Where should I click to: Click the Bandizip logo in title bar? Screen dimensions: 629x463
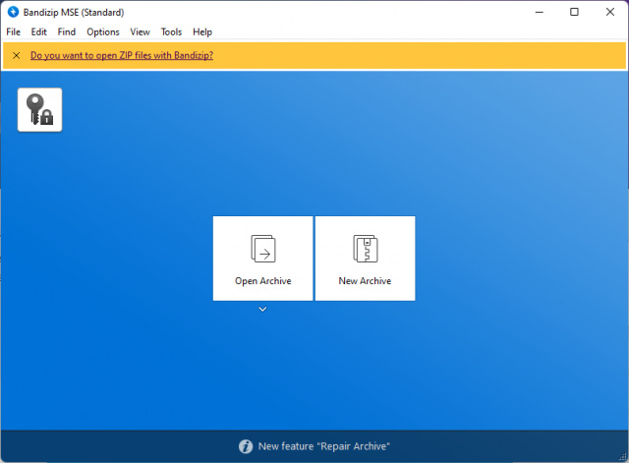13,12
